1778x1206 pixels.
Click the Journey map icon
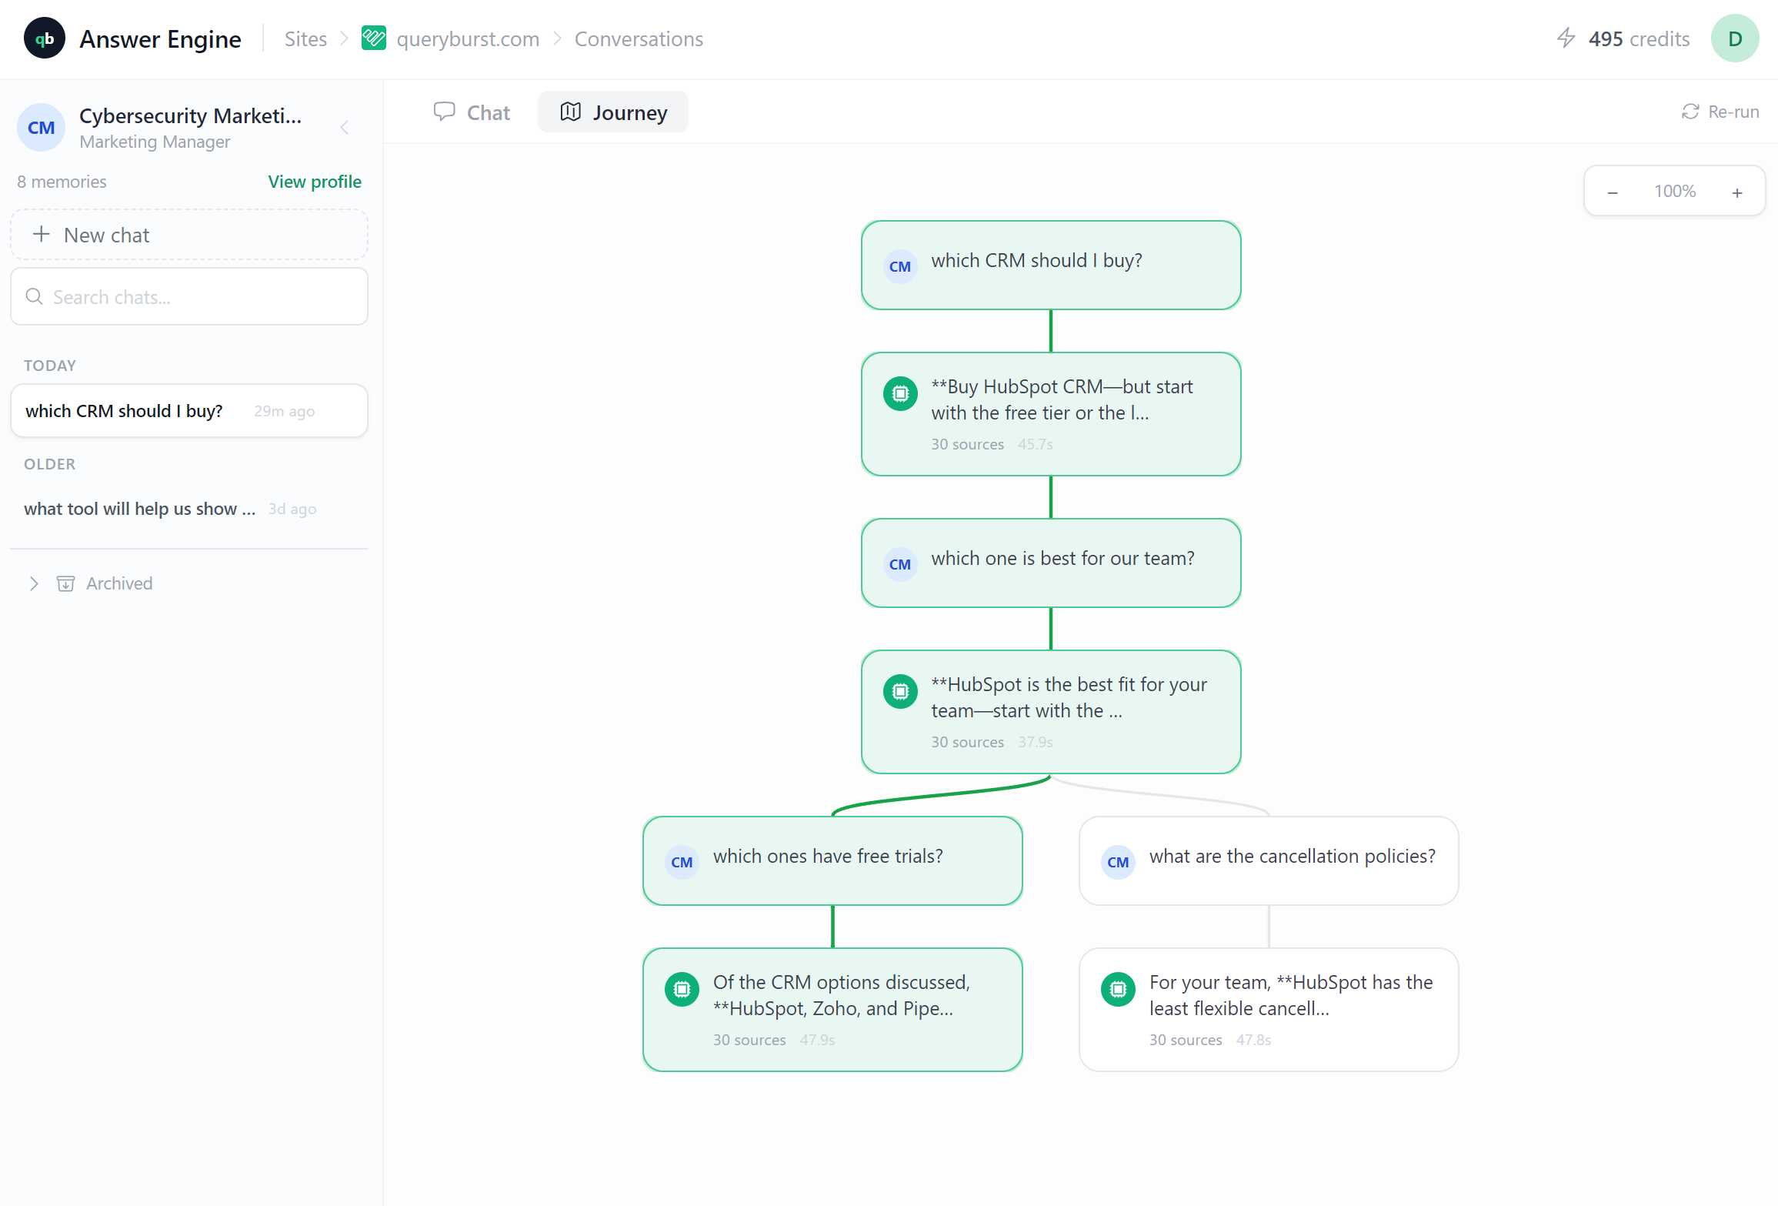[570, 112]
